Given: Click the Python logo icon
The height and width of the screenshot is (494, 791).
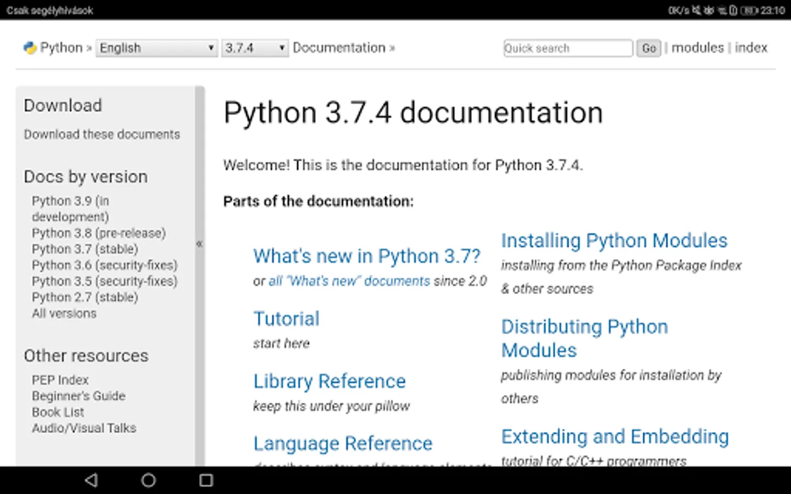Looking at the screenshot, I should pyautogui.click(x=30, y=48).
